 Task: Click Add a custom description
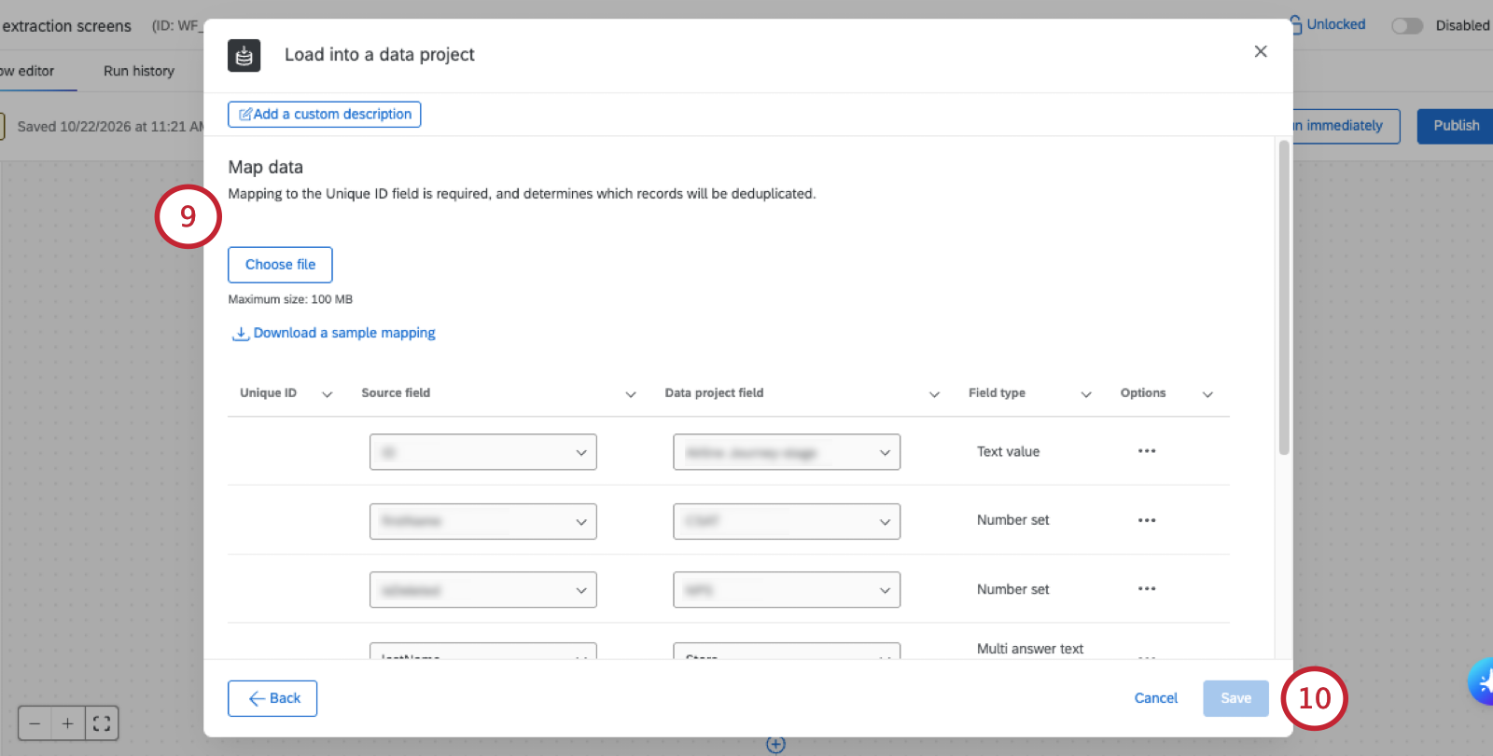tap(325, 114)
